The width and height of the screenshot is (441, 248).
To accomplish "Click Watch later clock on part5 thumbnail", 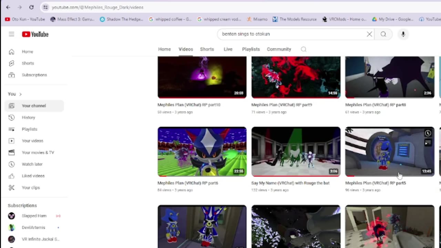I will pyautogui.click(x=428, y=133).
